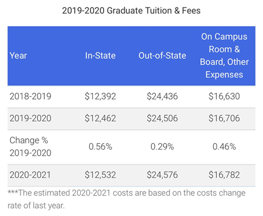Click the $12,532 estimated in-state value
This screenshot has width=263, height=216.
100,175
